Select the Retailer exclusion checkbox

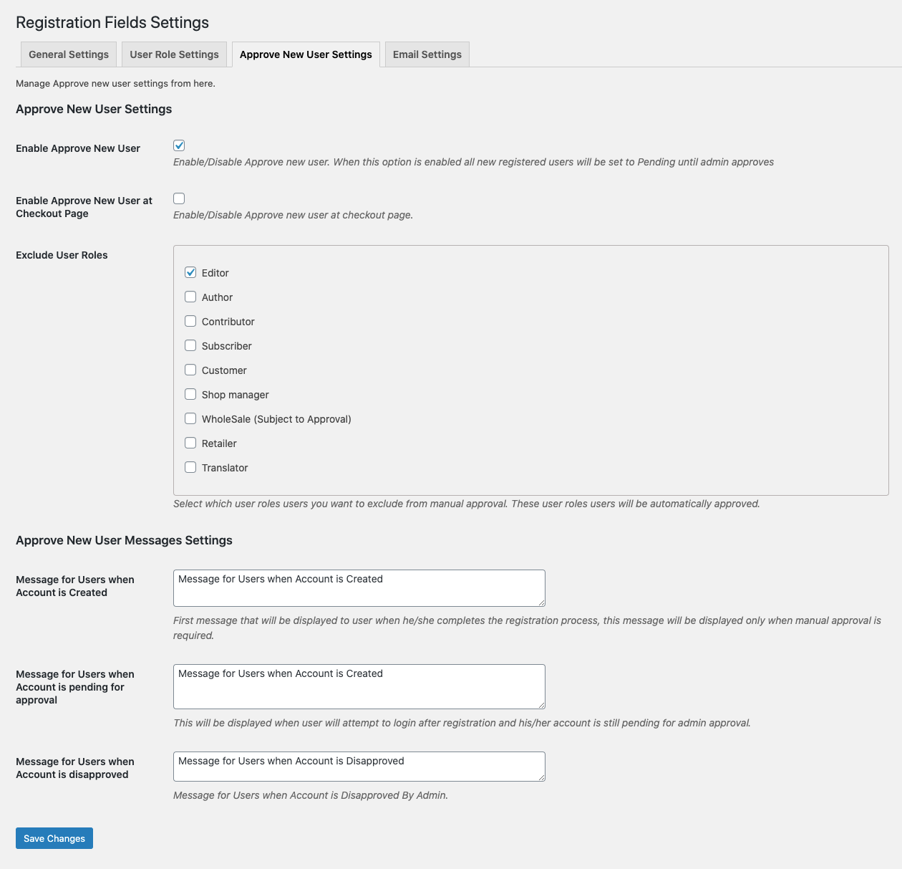(x=190, y=443)
